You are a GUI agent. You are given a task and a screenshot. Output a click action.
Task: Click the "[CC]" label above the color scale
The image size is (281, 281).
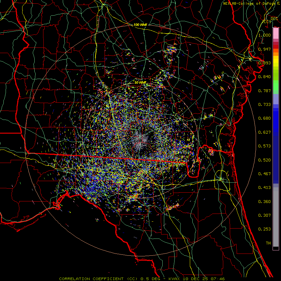click(x=267, y=22)
